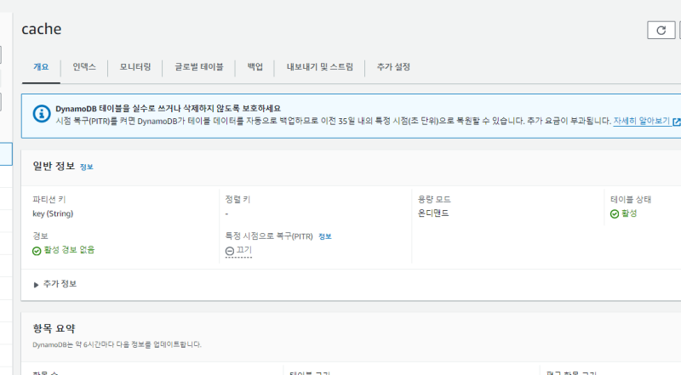Switch to 내보내기 및 스트림 tab
Image resolution: width=681 pixels, height=375 pixels.
click(319, 66)
